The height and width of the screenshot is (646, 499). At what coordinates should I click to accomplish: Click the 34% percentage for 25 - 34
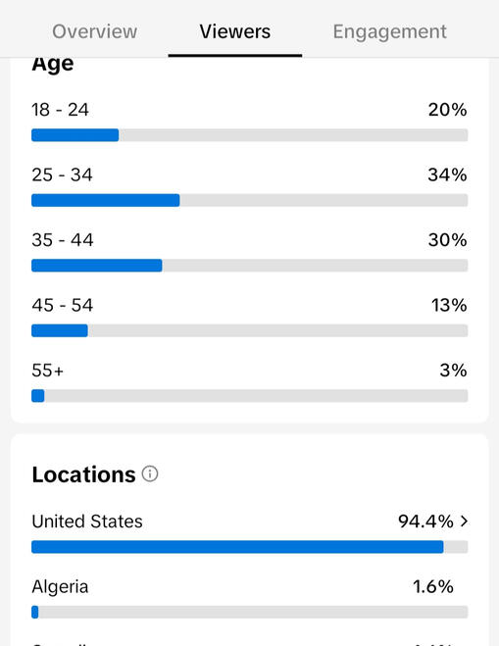pos(447,174)
